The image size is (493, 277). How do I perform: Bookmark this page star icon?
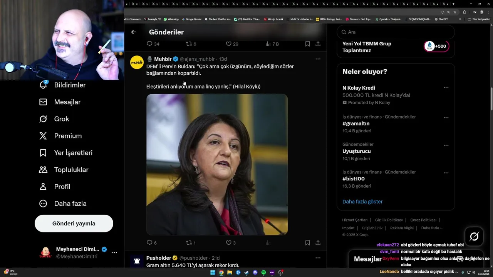click(455, 12)
